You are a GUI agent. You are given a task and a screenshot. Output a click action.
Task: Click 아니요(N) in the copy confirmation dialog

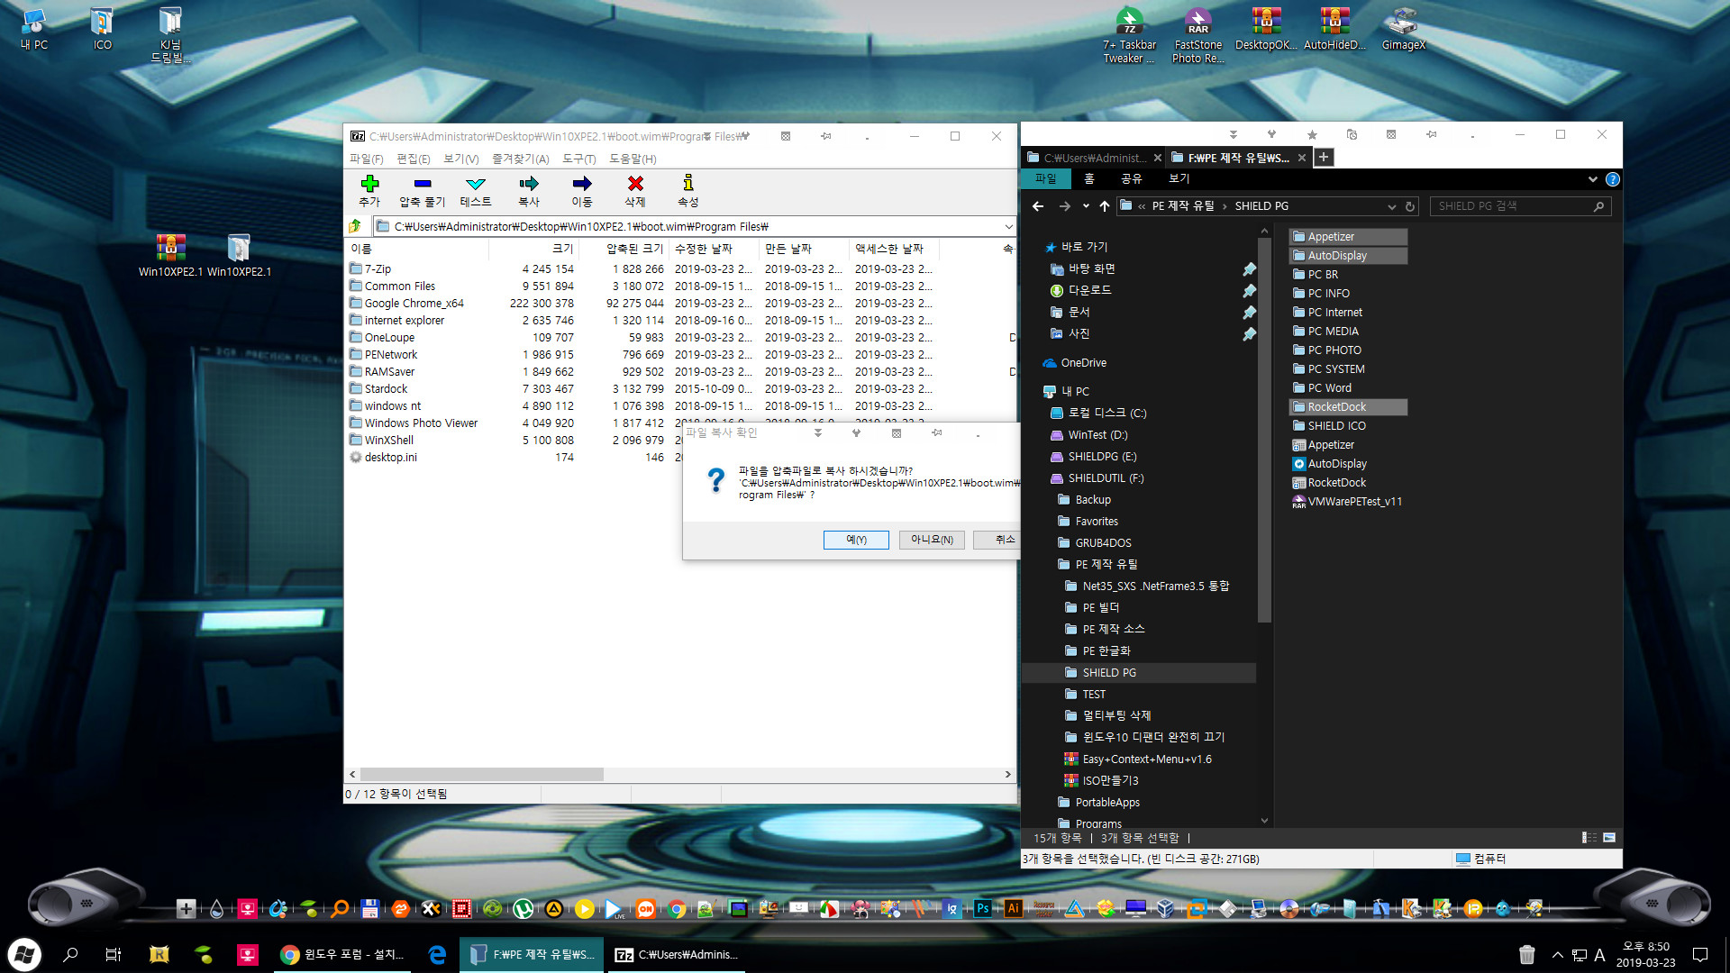932,540
